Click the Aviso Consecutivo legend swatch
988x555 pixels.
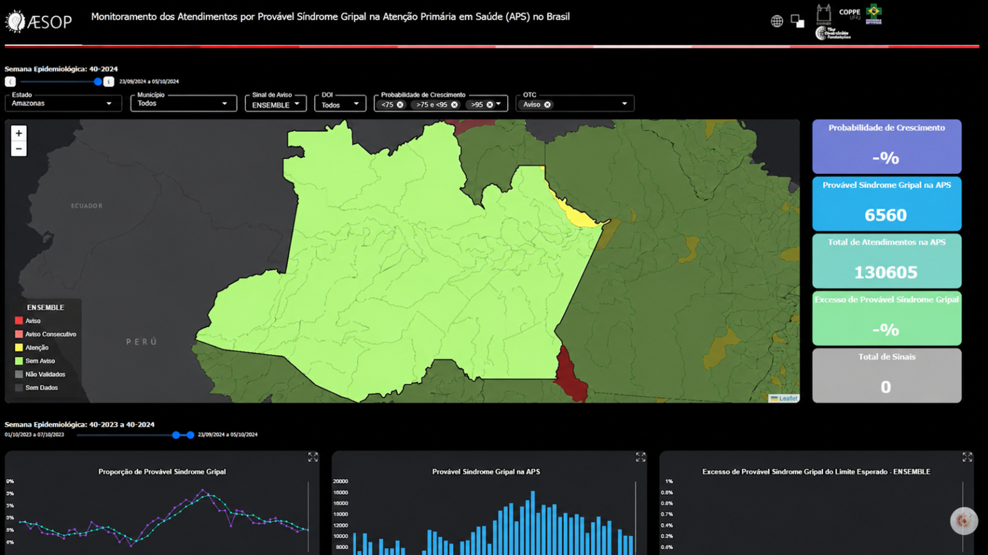pyautogui.click(x=19, y=334)
